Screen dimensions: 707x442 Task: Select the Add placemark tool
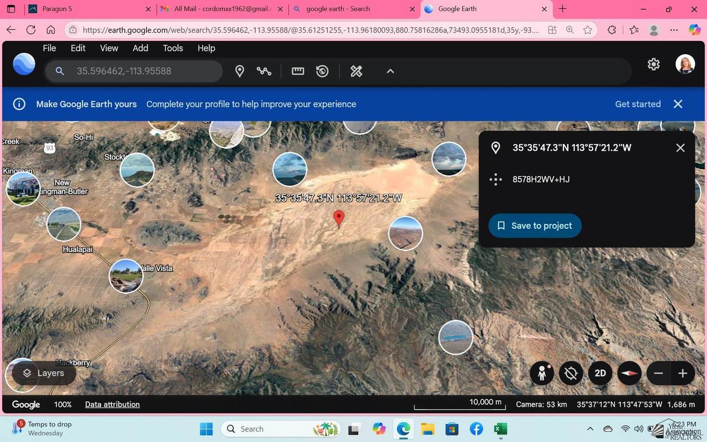click(x=240, y=71)
